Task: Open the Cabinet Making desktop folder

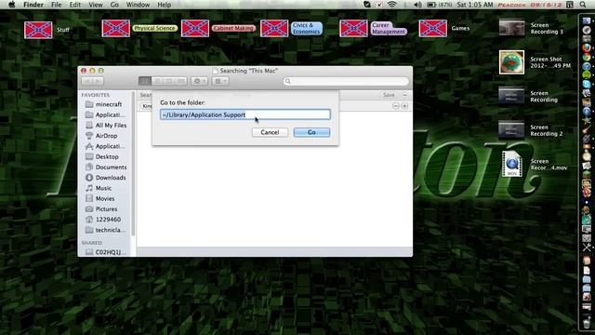Action: 195,28
